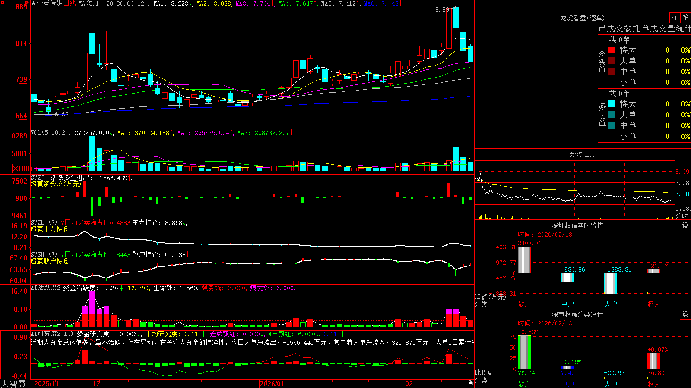Viewport: 691px width, 388px height.
Task: Click the SVZJ indicator name
Action: click(38, 178)
